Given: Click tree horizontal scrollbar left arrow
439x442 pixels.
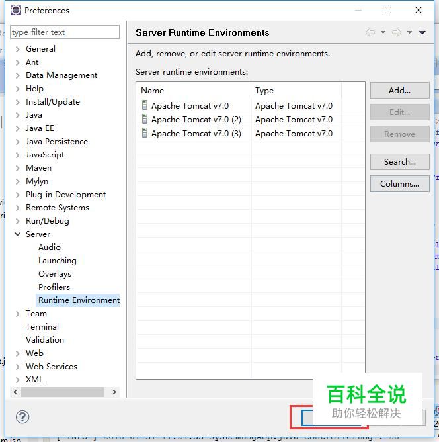Looking at the screenshot, I should [15, 392].
